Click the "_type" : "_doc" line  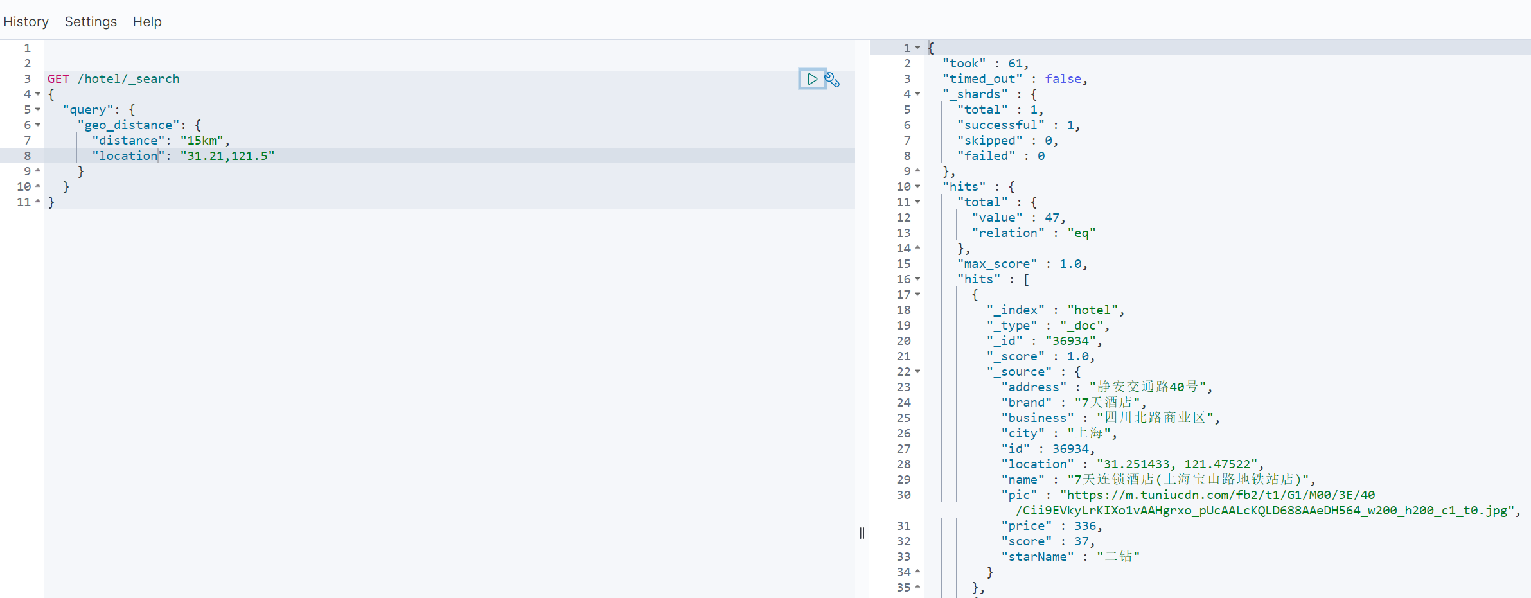1048,325
